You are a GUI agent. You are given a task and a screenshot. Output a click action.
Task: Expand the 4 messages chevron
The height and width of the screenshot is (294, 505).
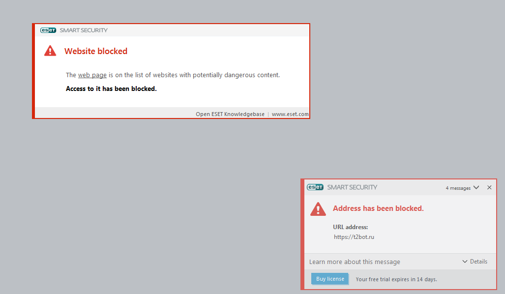tap(476, 188)
